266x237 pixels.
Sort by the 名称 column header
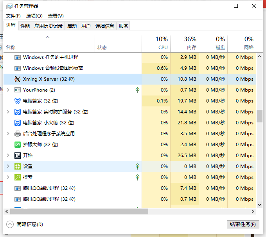[49, 44]
